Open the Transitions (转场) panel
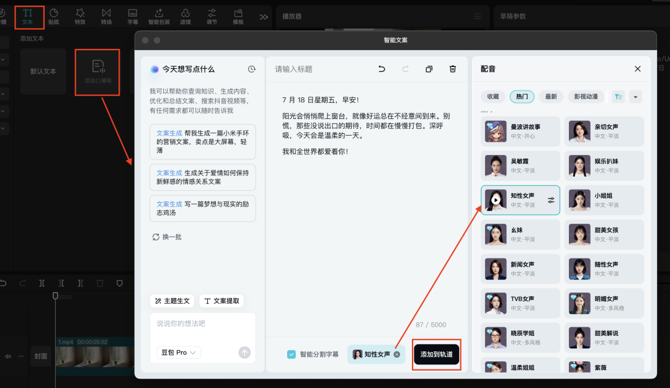 point(106,15)
